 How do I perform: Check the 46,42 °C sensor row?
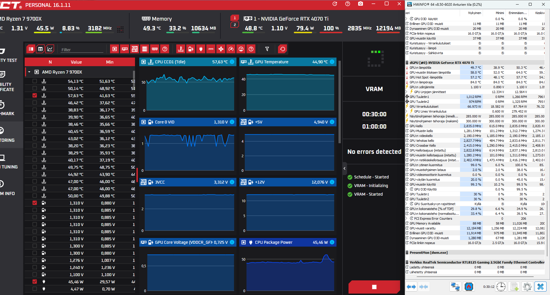35,103
